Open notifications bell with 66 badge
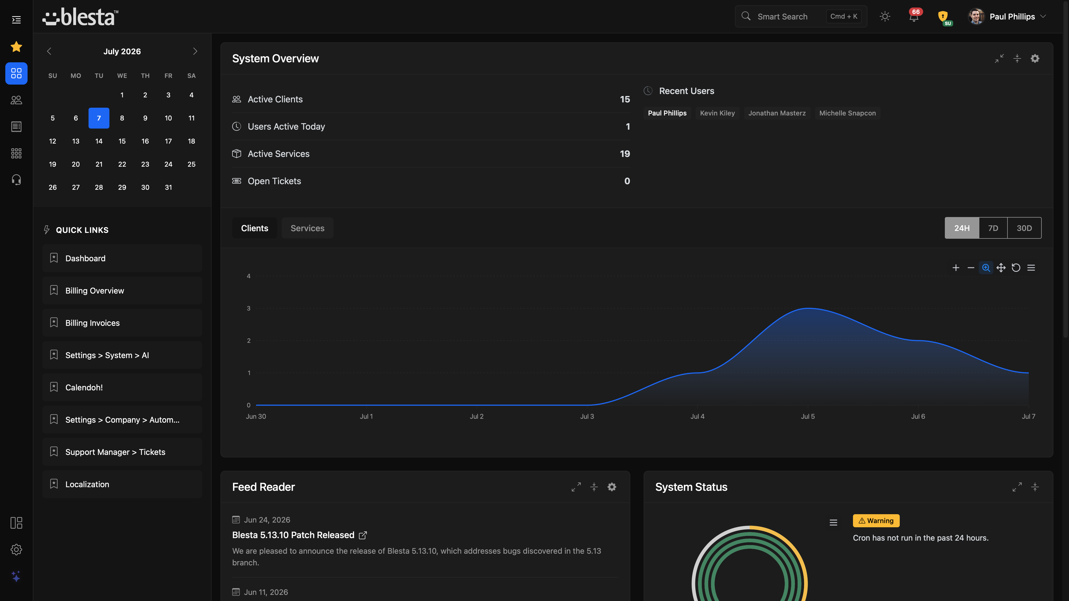This screenshot has width=1069, height=601. click(914, 16)
